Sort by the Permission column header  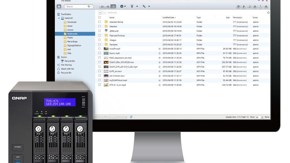pyautogui.click(x=237, y=18)
